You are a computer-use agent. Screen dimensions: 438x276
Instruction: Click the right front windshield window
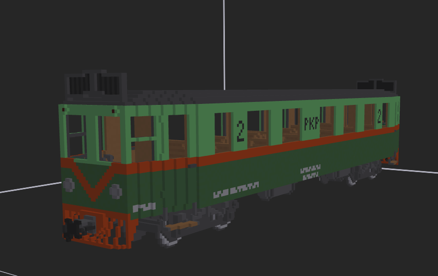click(x=110, y=139)
